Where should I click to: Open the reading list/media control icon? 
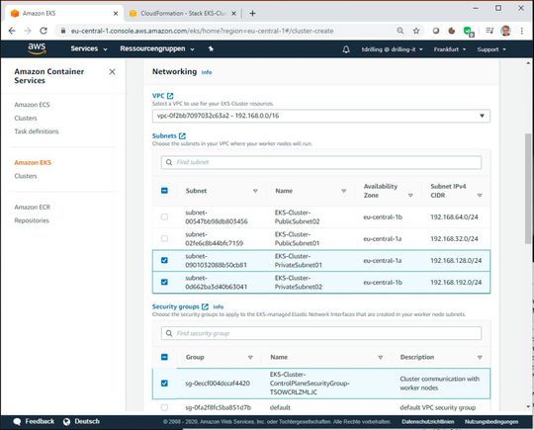click(489, 31)
